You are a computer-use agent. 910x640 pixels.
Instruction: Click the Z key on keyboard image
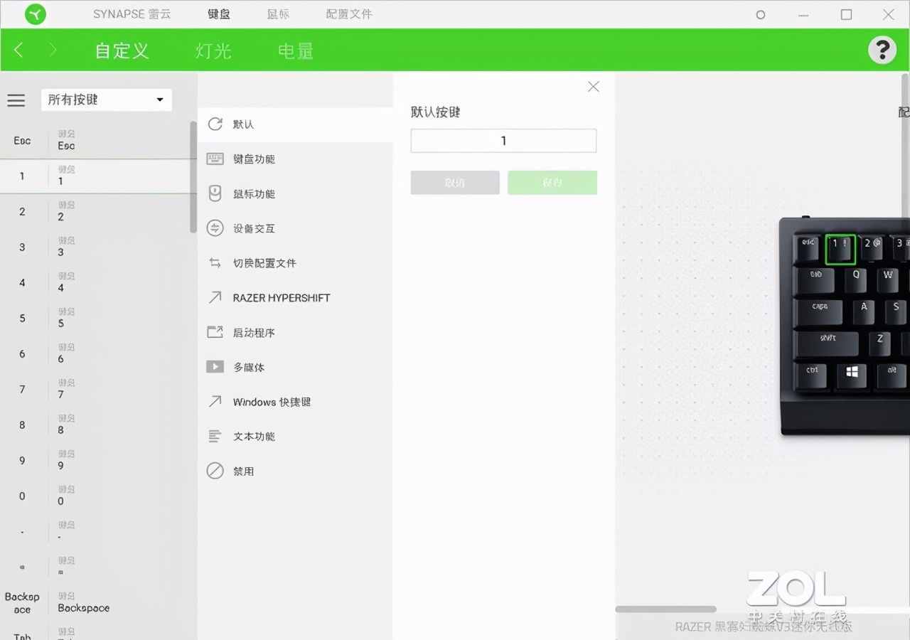879,343
